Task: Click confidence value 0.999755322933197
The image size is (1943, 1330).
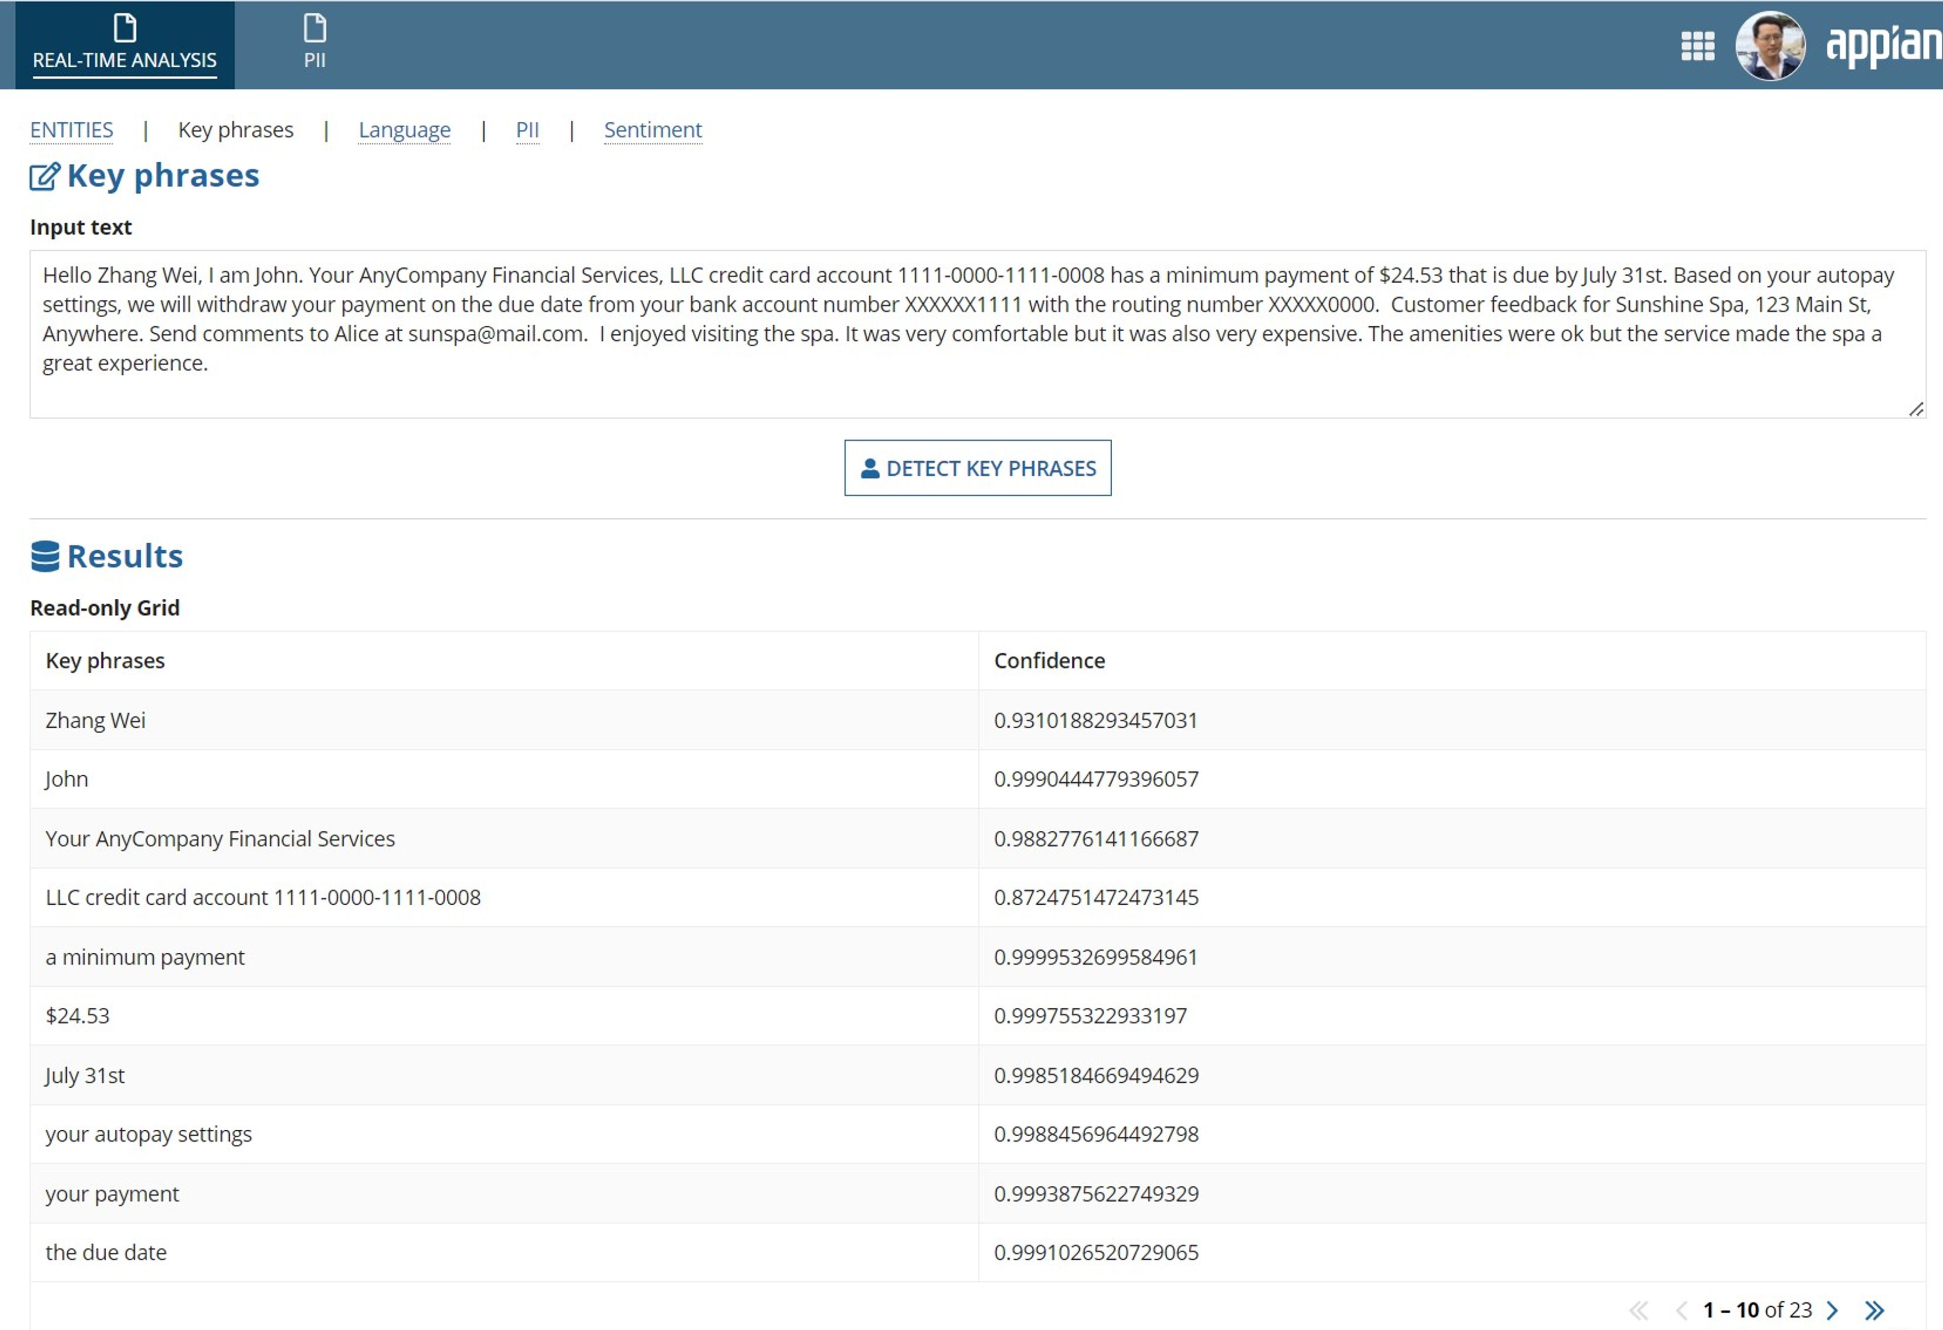Action: tap(1090, 1016)
